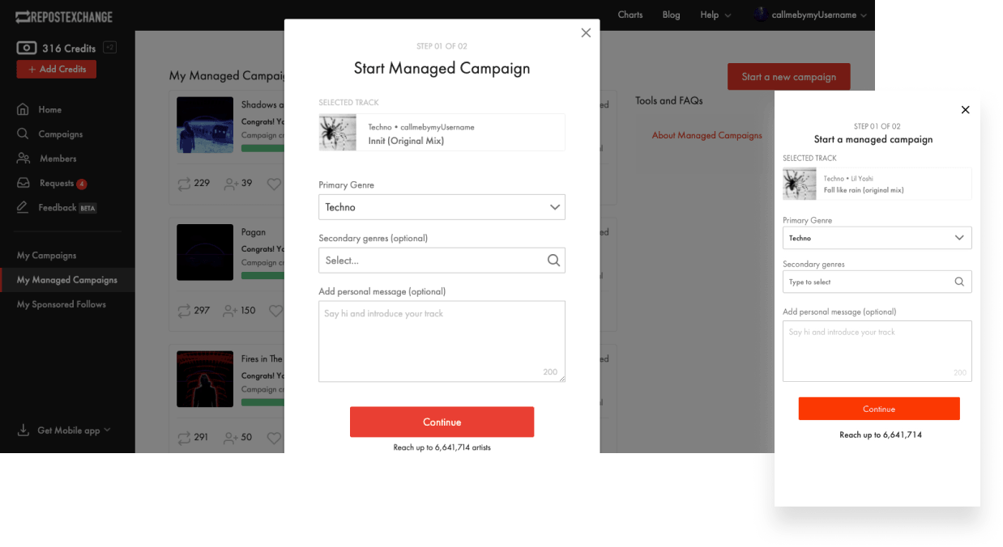Close the Start Managed Campaign dialog
Image resolution: width=1003 pixels, height=547 pixels.
tap(586, 33)
